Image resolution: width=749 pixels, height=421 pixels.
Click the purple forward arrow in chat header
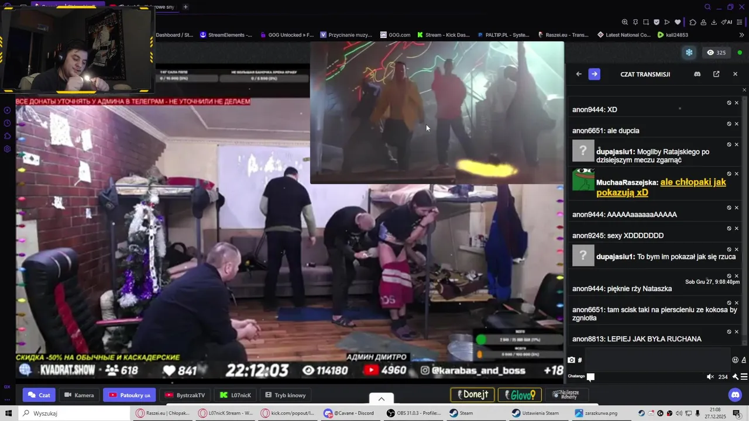(x=594, y=74)
